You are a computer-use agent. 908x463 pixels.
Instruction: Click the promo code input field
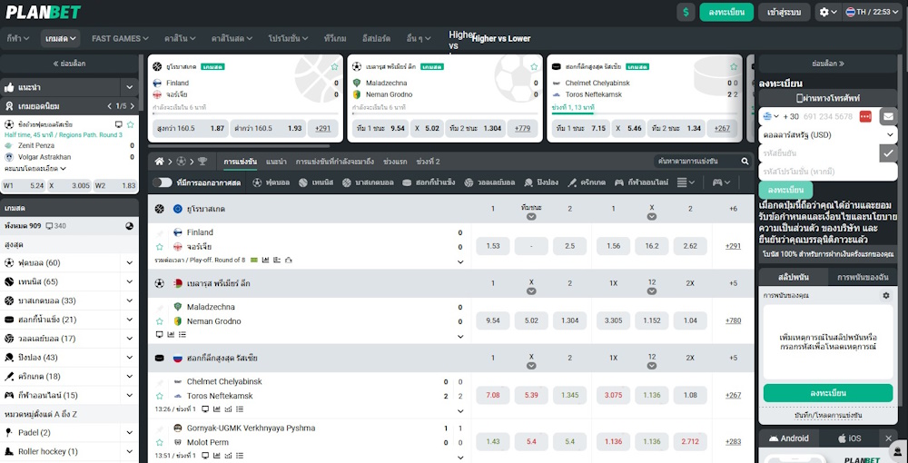tap(827, 172)
